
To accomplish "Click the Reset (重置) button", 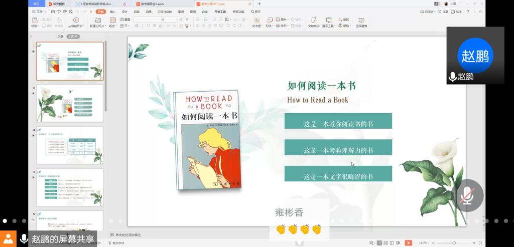I will click(125, 20).
